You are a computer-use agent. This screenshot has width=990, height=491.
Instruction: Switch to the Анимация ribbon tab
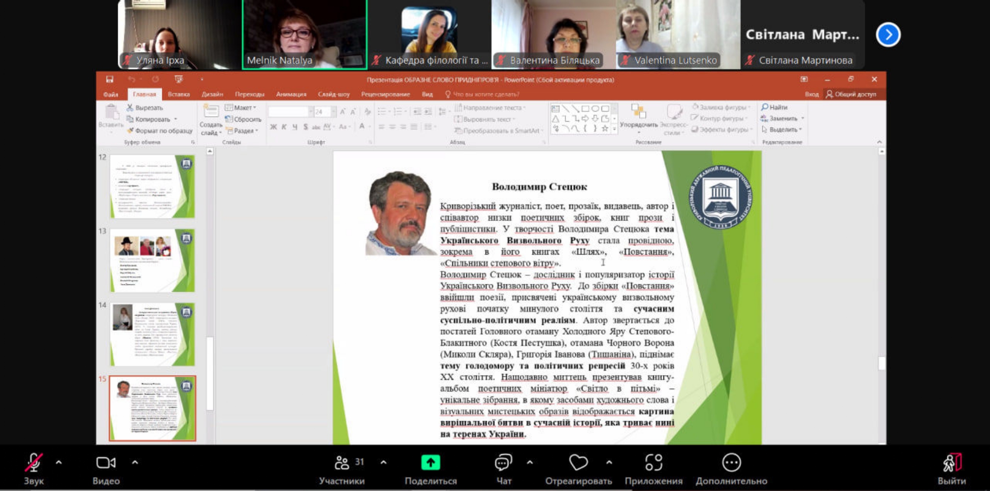pos(291,94)
